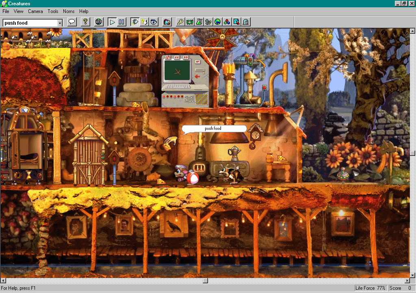This screenshot has width=416, height=293.
Task: Click the red button on the pipe machine
Action: point(264,88)
